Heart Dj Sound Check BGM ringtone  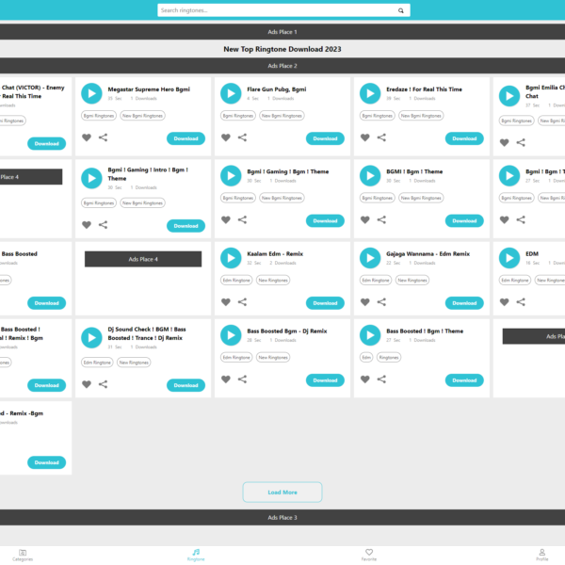point(87,384)
